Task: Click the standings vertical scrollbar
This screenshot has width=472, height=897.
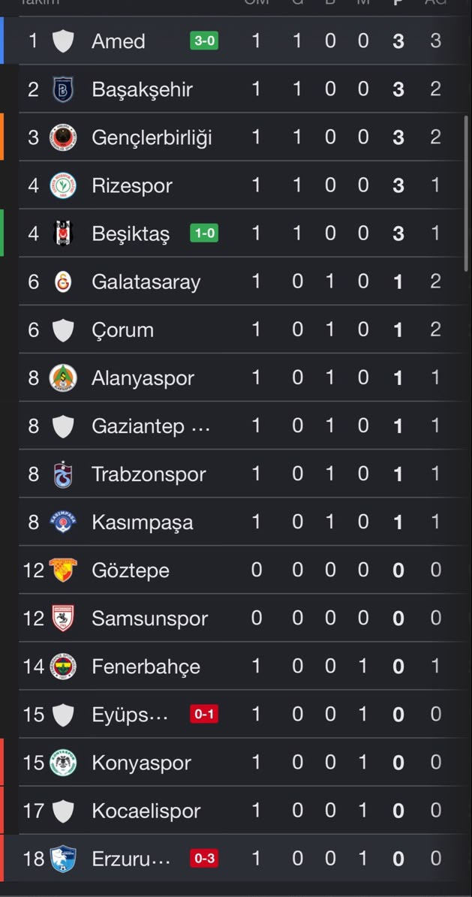Action: [x=466, y=193]
